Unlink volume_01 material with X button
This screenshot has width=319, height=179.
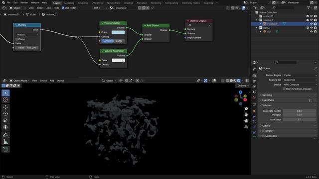point(148,8)
